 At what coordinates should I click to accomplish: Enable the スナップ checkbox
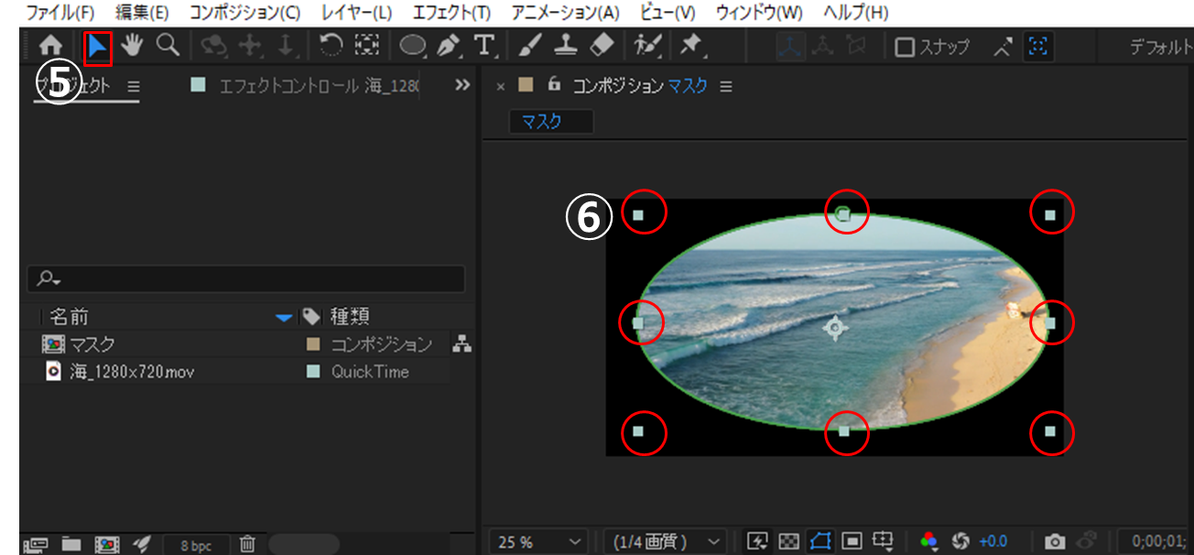point(905,48)
